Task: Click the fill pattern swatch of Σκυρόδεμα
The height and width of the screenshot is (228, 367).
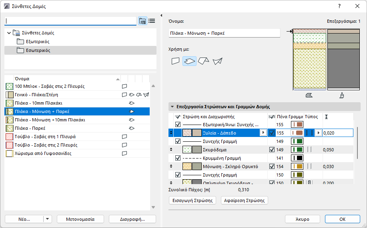Action: 187,150
